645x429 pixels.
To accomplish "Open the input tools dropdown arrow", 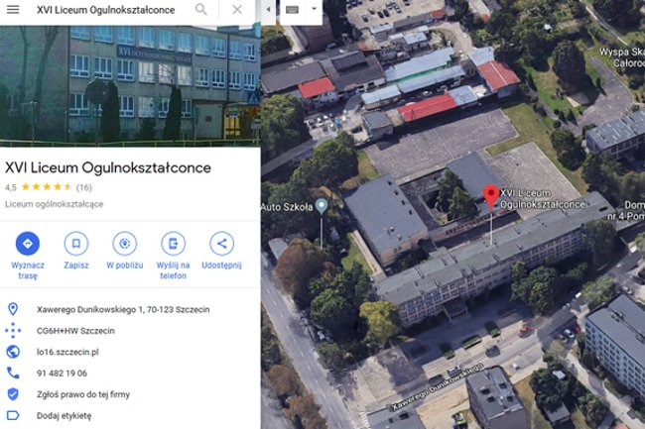I will [x=314, y=9].
